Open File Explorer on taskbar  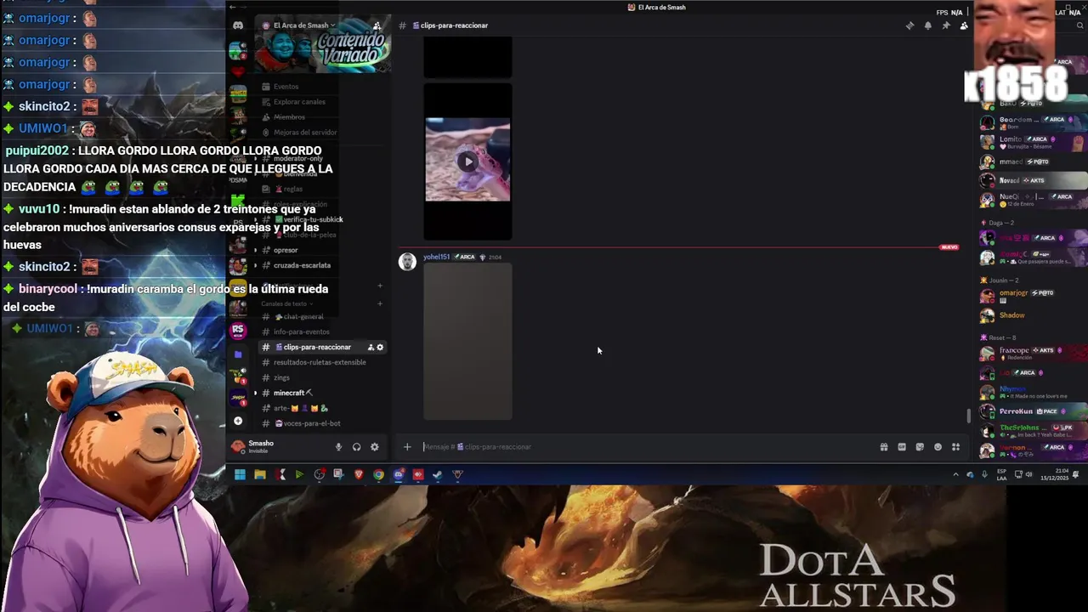(x=260, y=475)
